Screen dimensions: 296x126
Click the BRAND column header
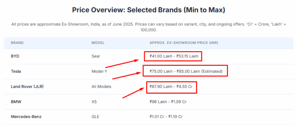click(17, 43)
